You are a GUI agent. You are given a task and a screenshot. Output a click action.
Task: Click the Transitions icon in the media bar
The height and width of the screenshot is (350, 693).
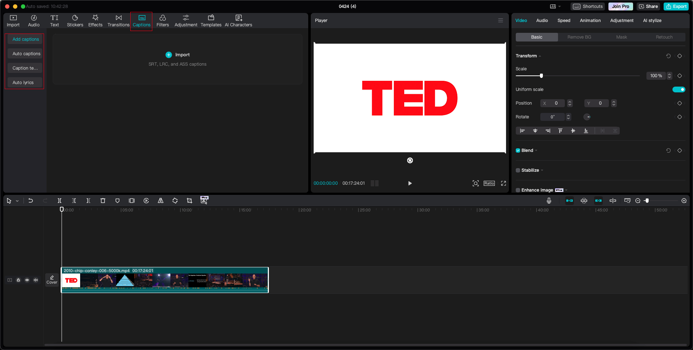pyautogui.click(x=118, y=21)
